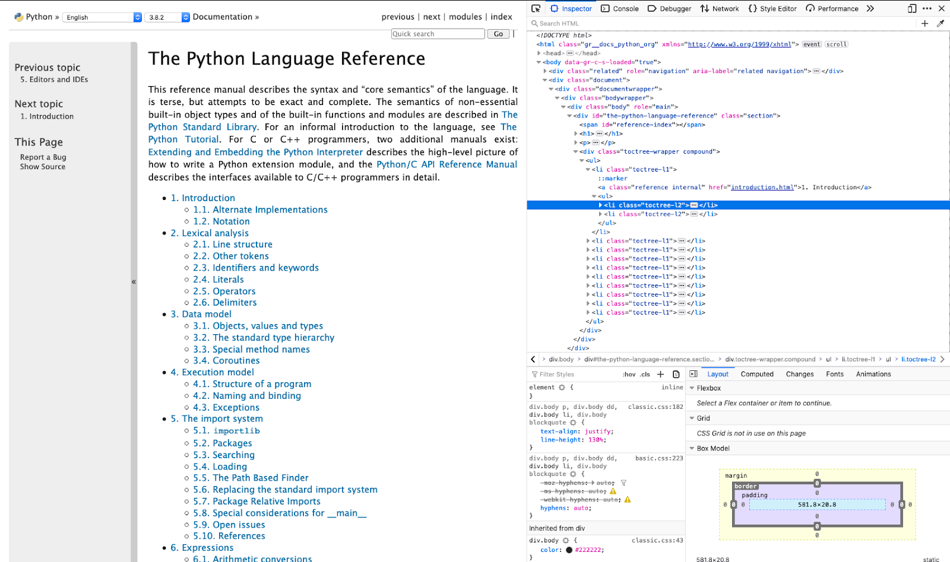Select div.toctree-wrapper.compound breadcrumb
Viewport: 950px width, 562px height.
[x=770, y=359]
